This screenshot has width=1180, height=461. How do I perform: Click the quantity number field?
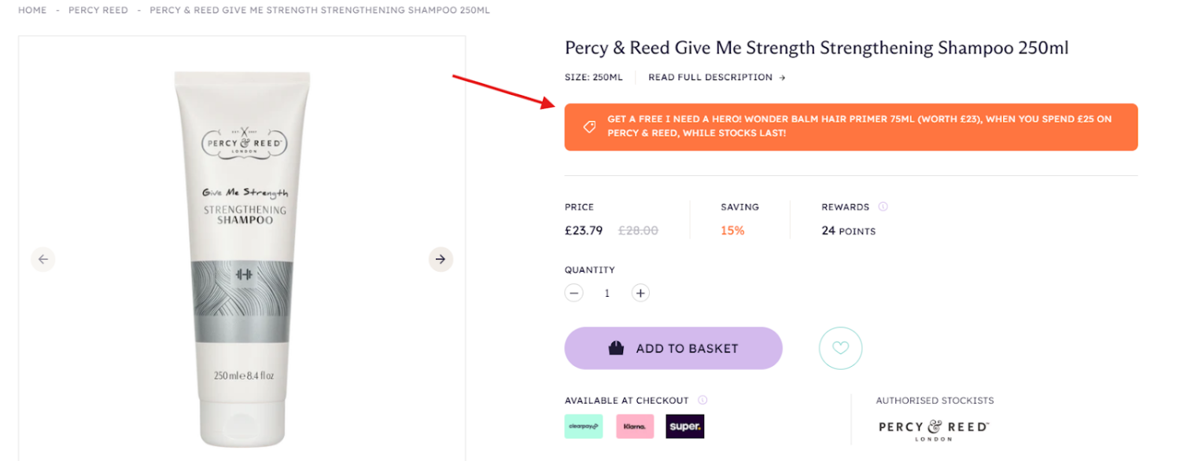tap(607, 293)
